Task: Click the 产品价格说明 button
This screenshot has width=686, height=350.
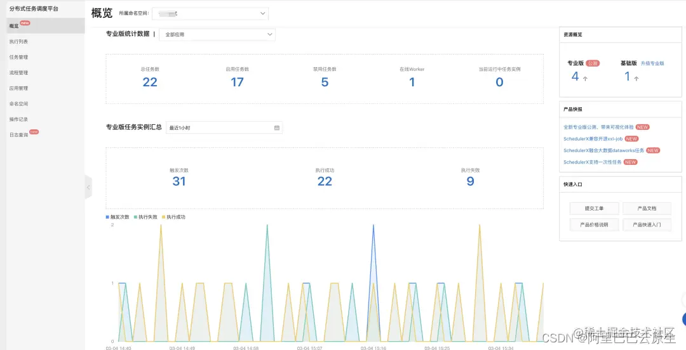Action: click(x=594, y=224)
